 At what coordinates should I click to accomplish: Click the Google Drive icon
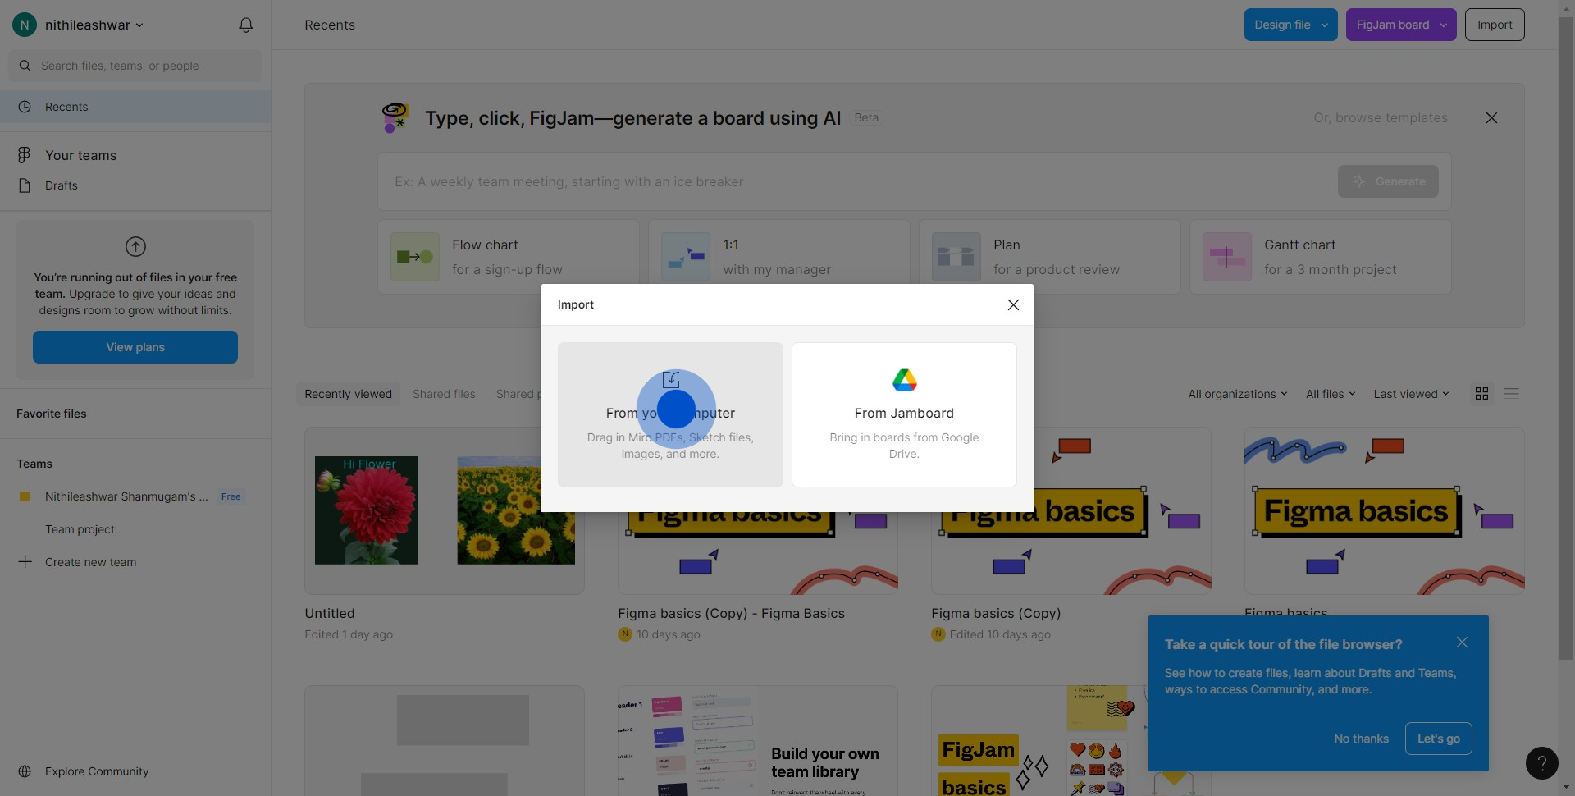point(904,380)
